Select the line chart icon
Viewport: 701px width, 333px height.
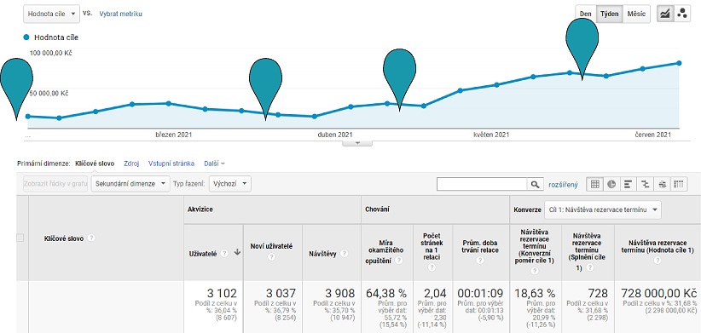tap(665, 14)
